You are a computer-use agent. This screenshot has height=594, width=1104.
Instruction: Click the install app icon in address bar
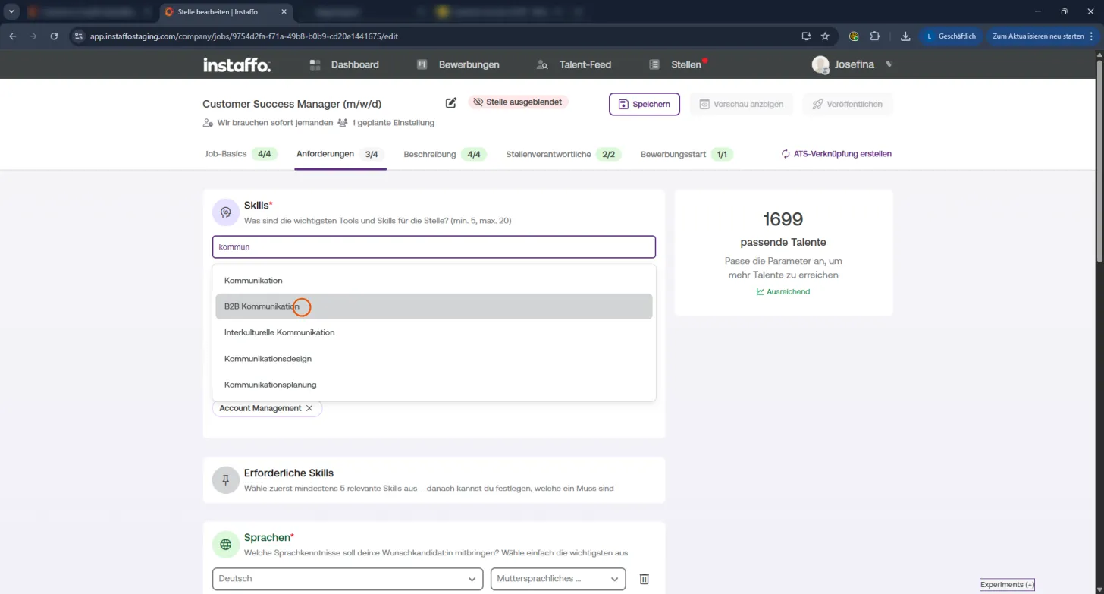[807, 36]
